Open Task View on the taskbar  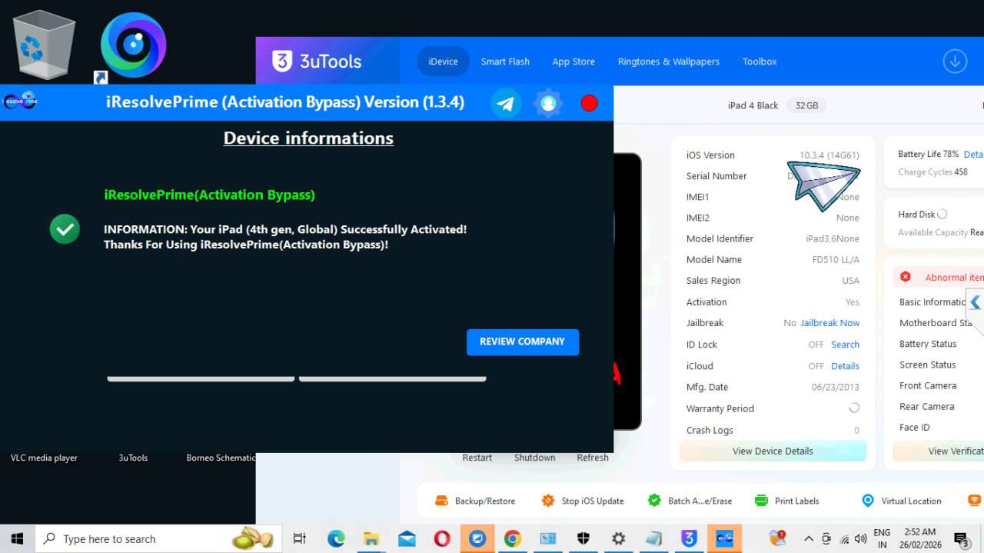coord(300,538)
